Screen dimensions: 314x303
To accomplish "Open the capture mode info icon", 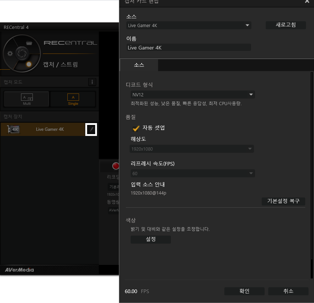I will [92, 82].
